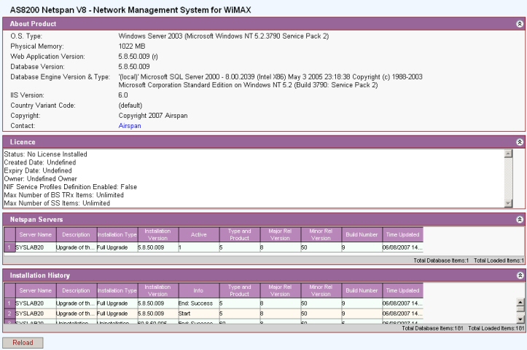This screenshot has width=527, height=350.
Task: Select row 1 in Netspan Servers table
Action: coord(9,247)
